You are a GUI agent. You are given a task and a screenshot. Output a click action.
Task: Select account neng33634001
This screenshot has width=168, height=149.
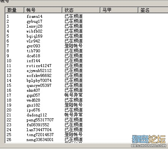click(x=40, y=140)
